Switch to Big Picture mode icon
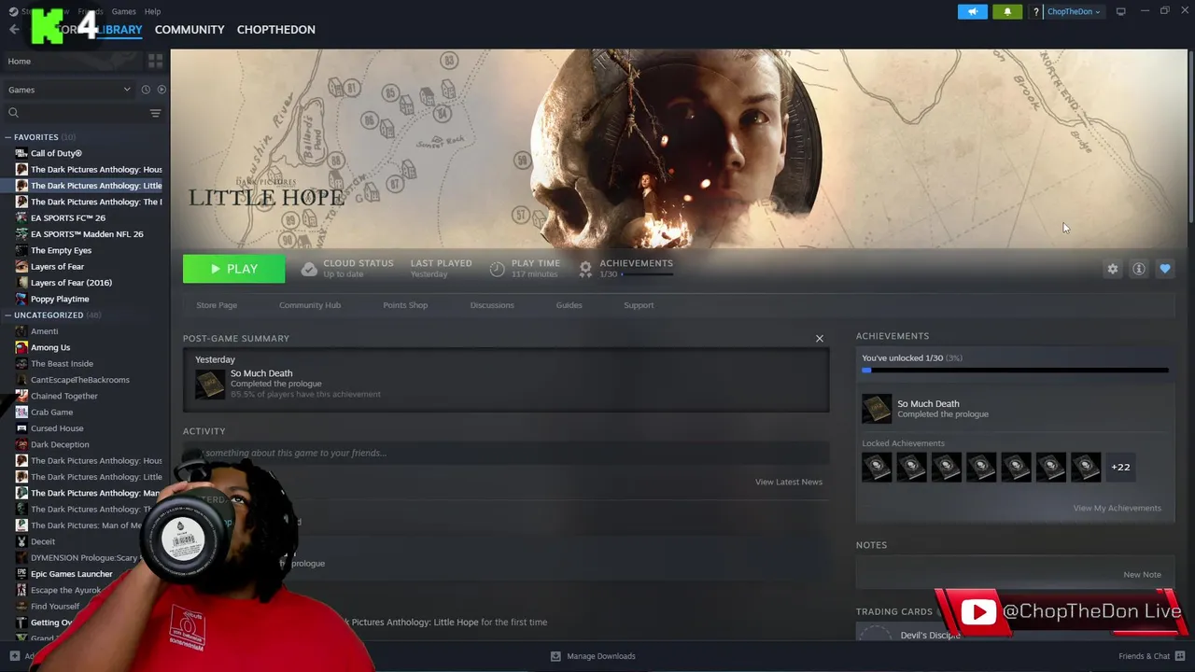This screenshot has height=672, width=1195. click(1120, 11)
